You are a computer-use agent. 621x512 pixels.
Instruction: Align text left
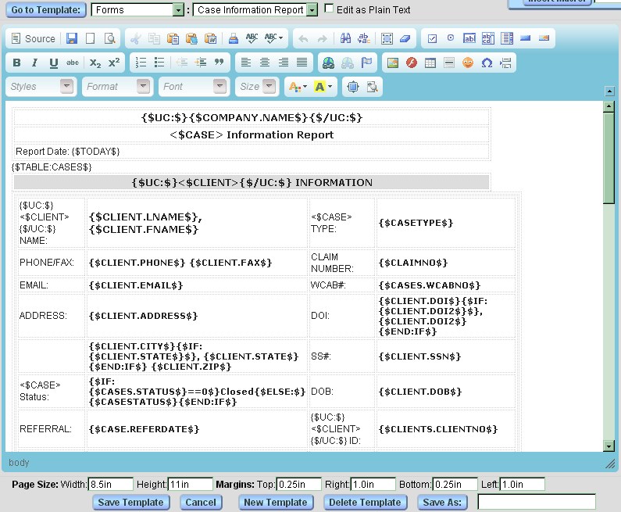245,63
